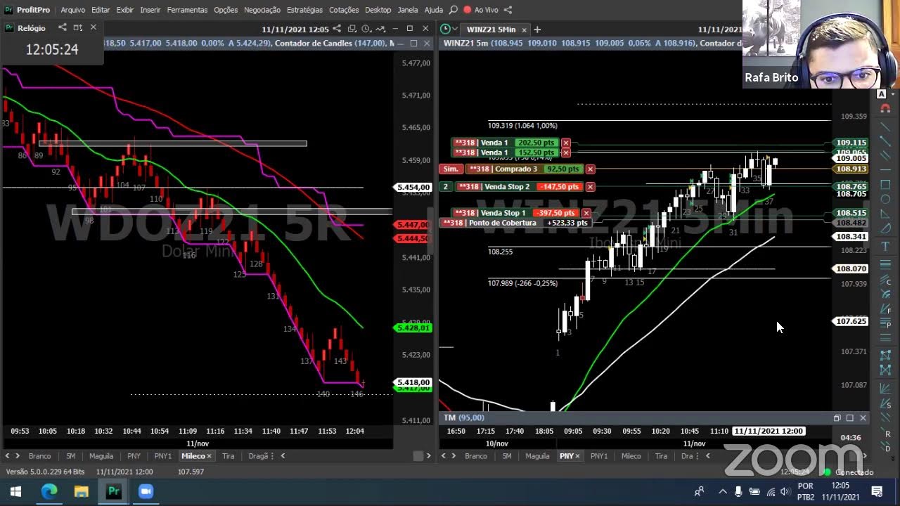Toggle the Sim. simulation button
The image size is (900, 506).
pos(451,169)
